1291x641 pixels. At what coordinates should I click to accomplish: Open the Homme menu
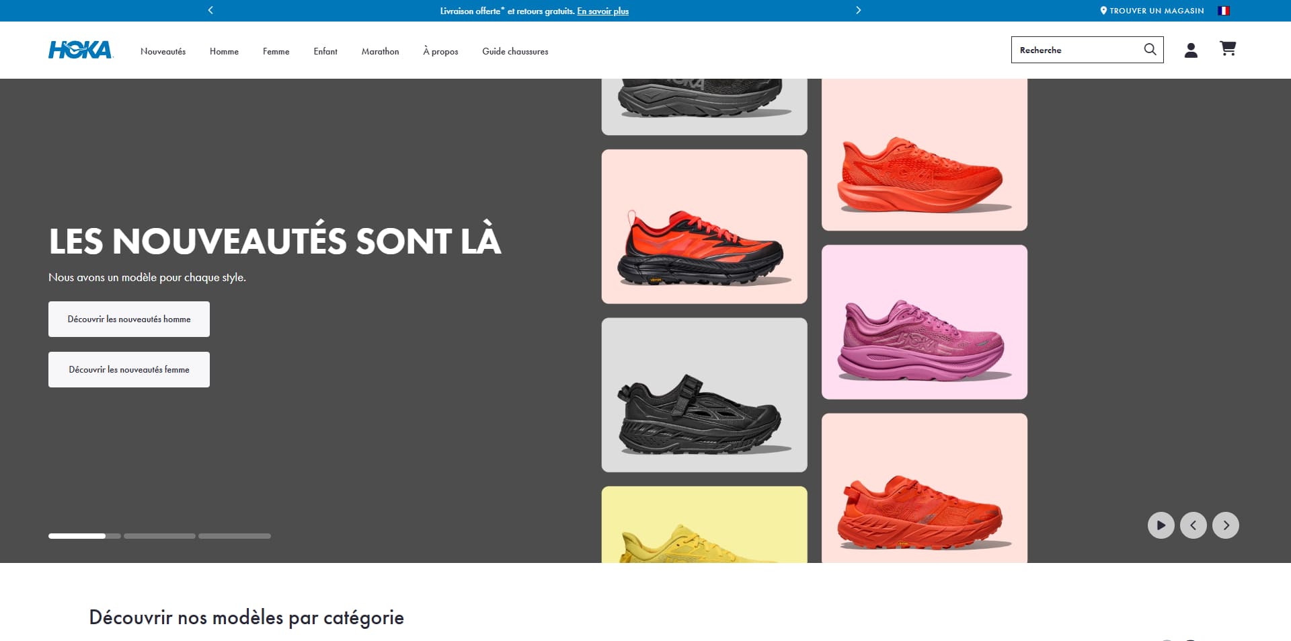pyautogui.click(x=224, y=51)
